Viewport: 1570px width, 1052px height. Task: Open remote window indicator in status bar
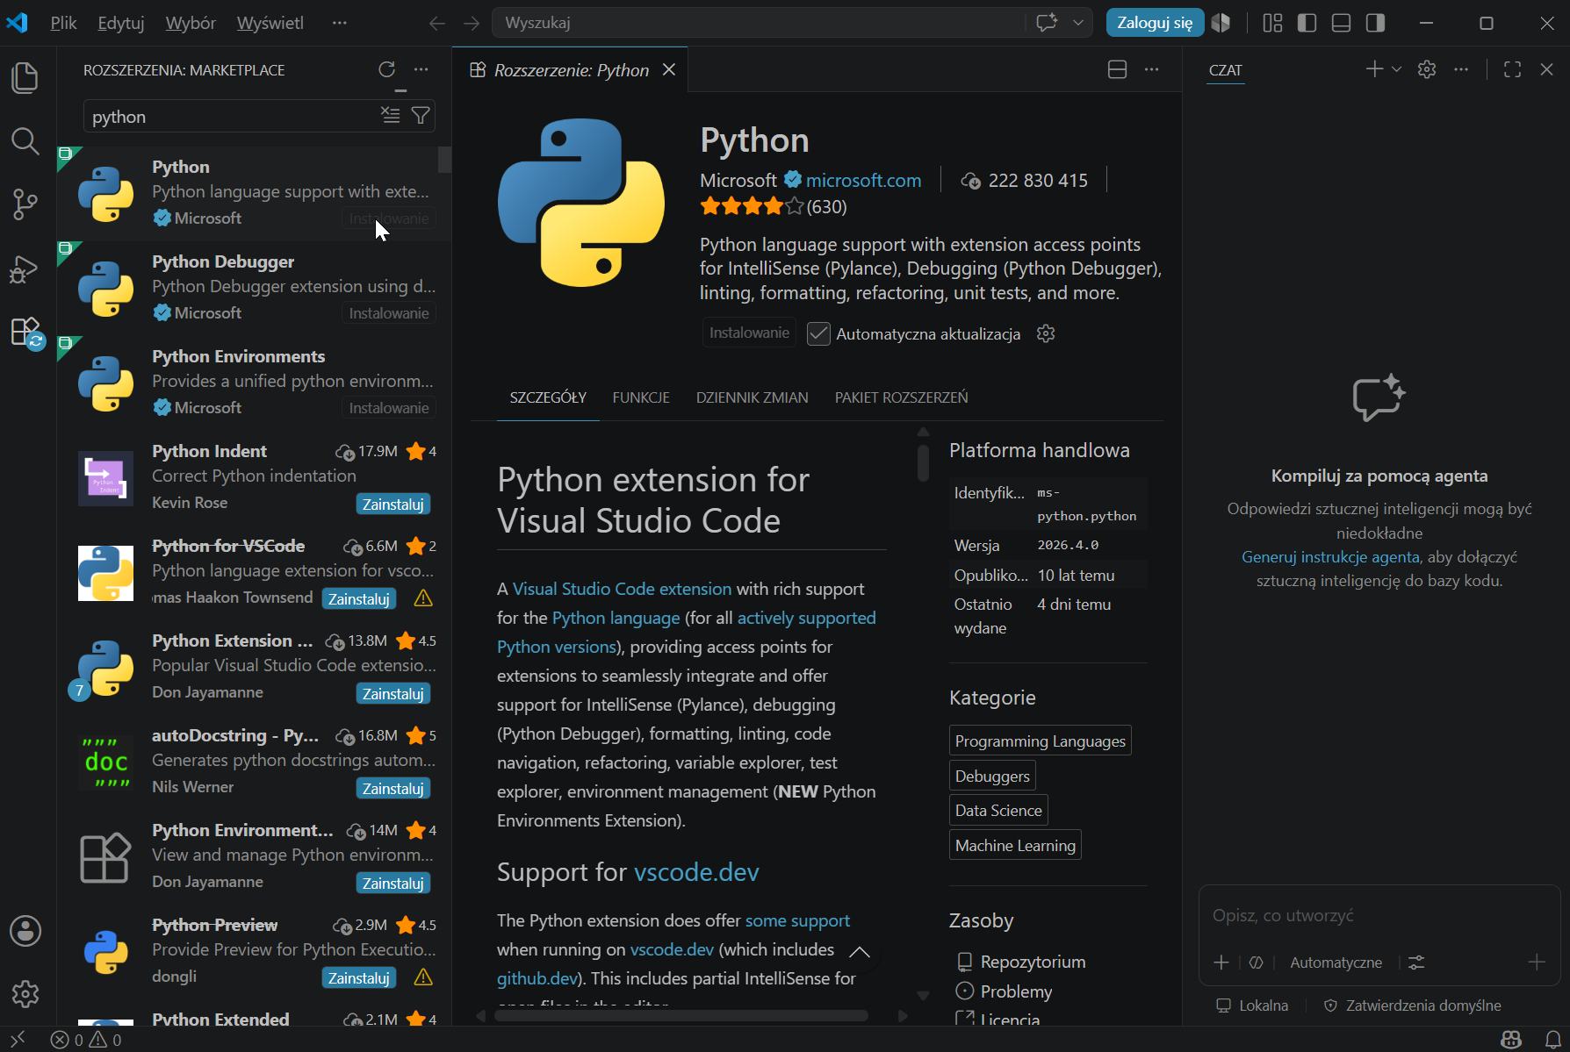pyautogui.click(x=18, y=1040)
